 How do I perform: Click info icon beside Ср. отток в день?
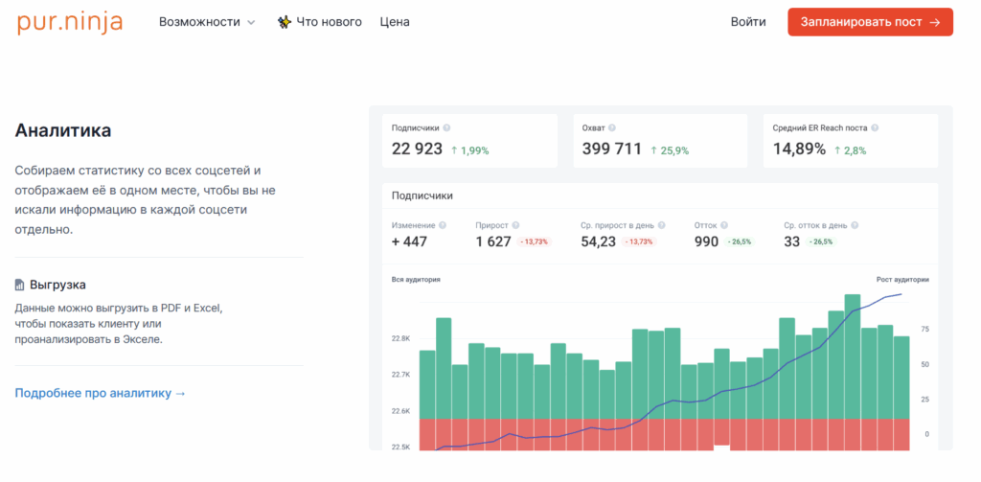(x=855, y=225)
